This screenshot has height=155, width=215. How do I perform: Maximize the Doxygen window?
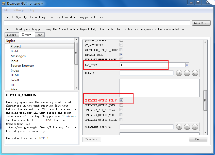[x=198, y=2]
